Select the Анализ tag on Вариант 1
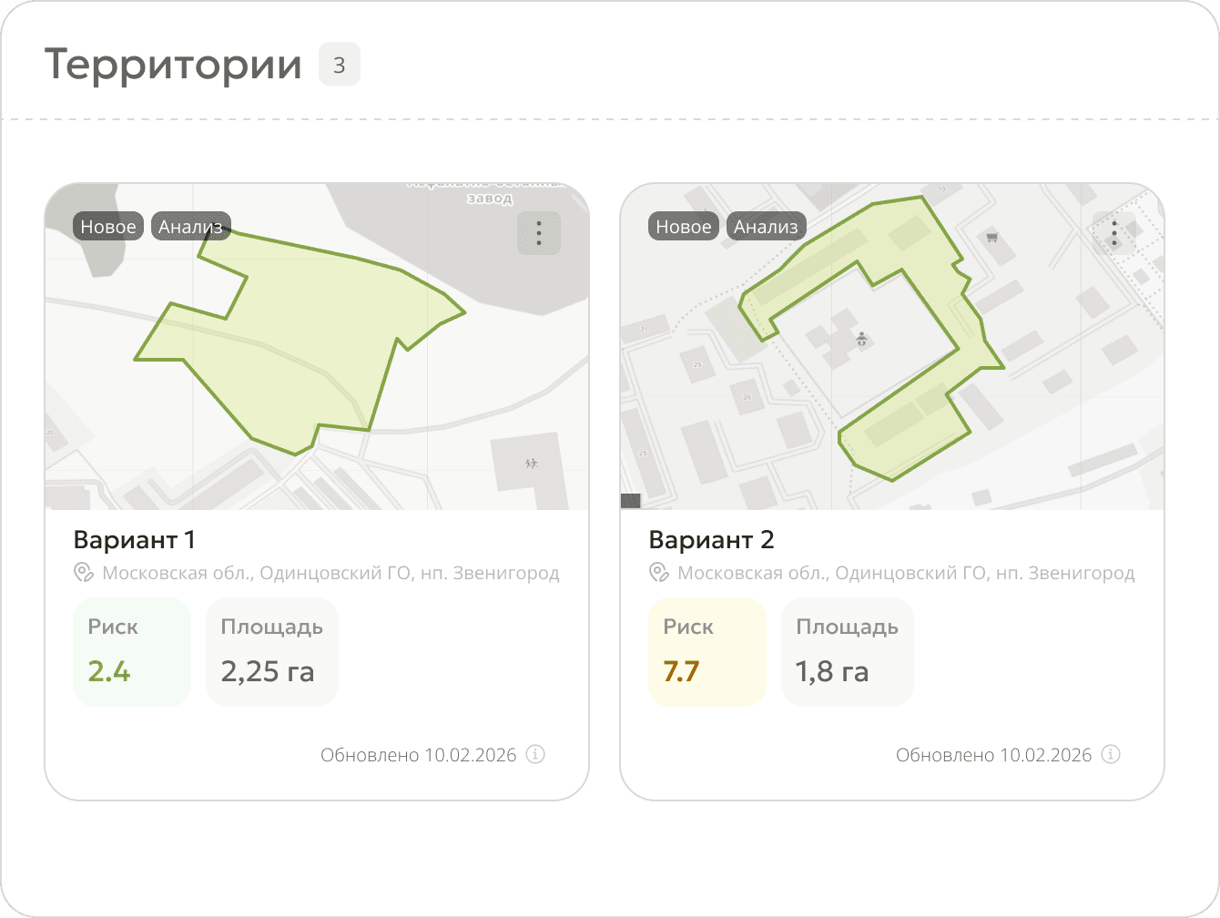The image size is (1220, 918). tap(191, 227)
